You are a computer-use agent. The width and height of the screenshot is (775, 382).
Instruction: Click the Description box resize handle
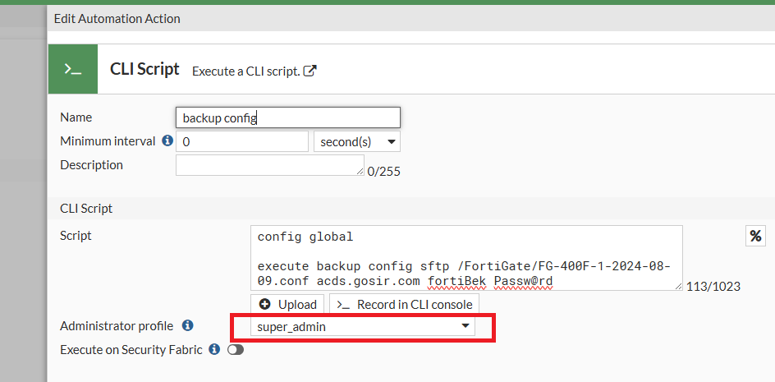[360, 172]
